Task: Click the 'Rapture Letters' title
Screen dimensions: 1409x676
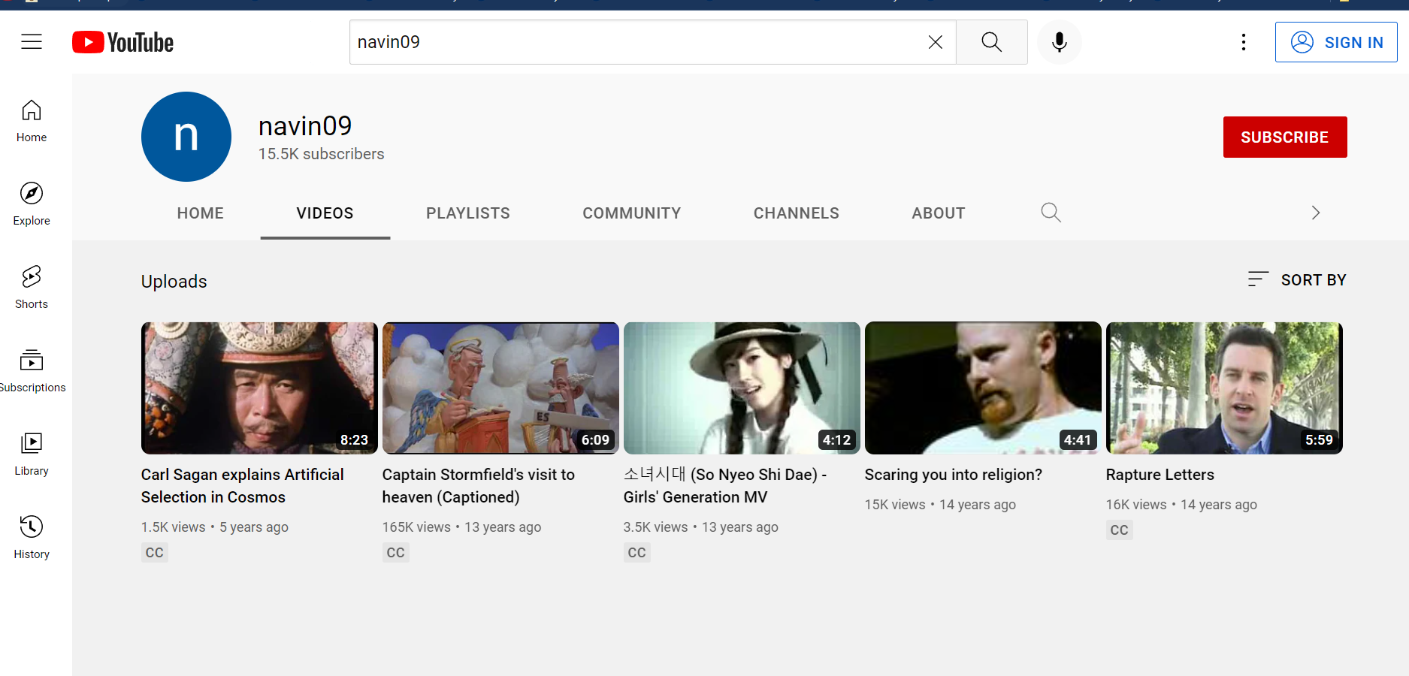Action: click(1160, 475)
